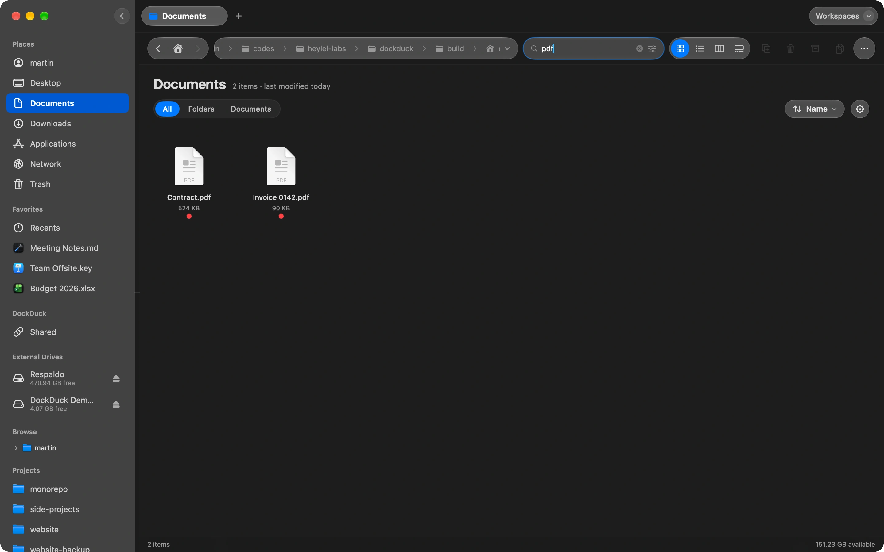Click the trash delete toolbar icon
This screenshot has width=884, height=552.
click(790, 48)
